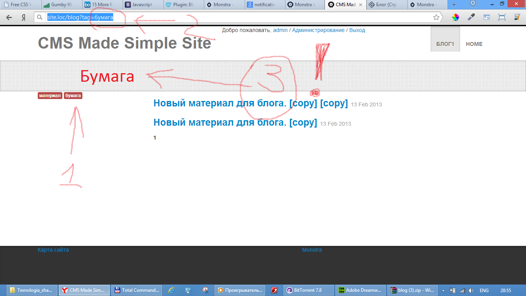Click the back navigation arrow
The width and height of the screenshot is (526, 296).
point(8,17)
